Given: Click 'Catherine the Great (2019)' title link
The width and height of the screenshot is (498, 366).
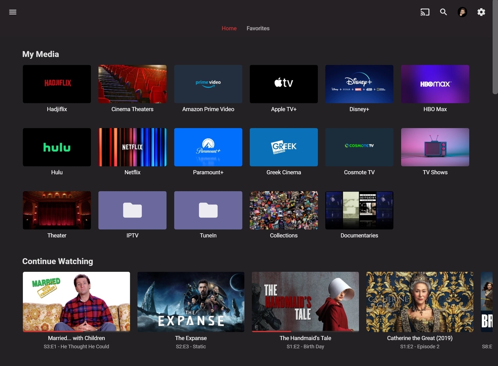Looking at the screenshot, I should tap(420, 338).
